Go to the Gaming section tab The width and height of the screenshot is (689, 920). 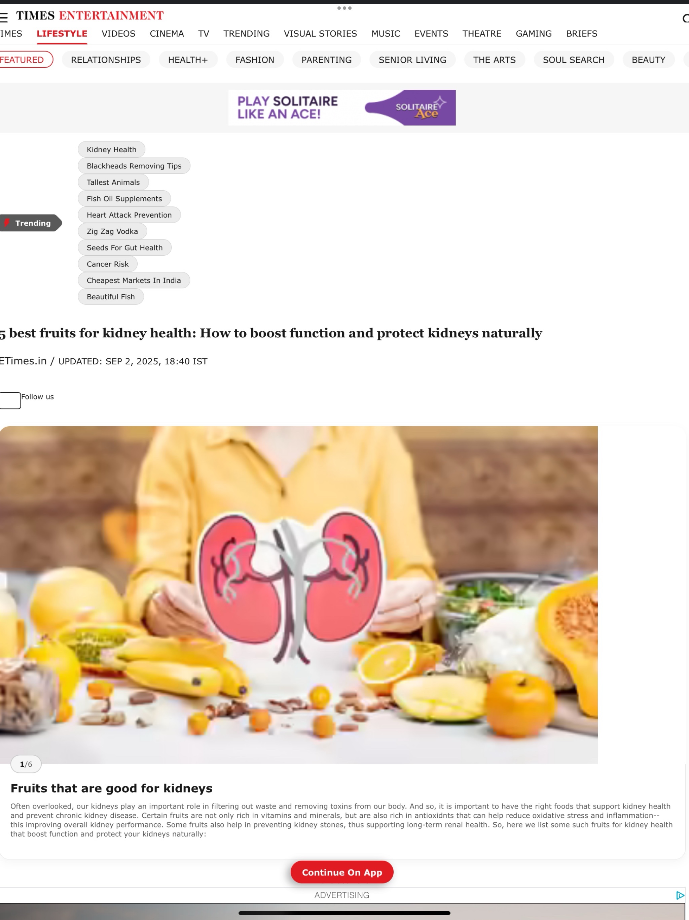(x=534, y=34)
